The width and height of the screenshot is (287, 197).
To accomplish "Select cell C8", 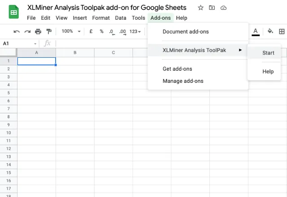I will click(113, 117).
